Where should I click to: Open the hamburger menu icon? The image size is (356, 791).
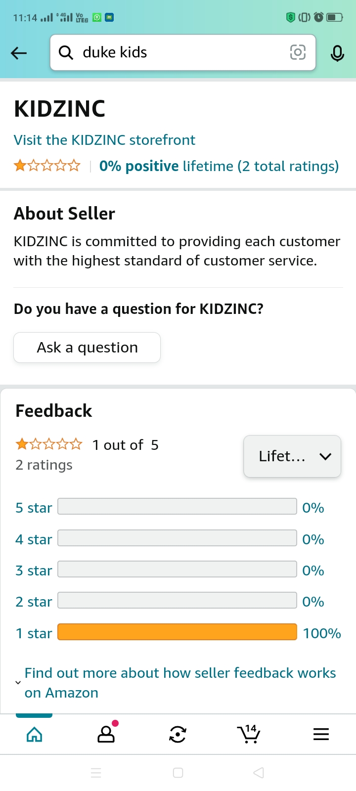click(x=321, y=735)
